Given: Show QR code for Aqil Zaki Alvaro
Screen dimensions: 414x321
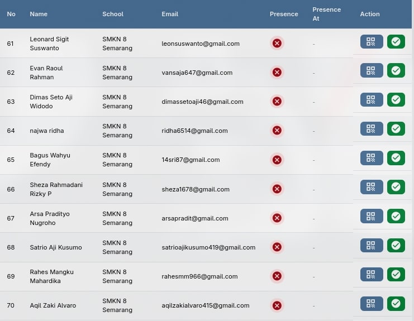Looking at the screenshot, I should tap(372, 304).
